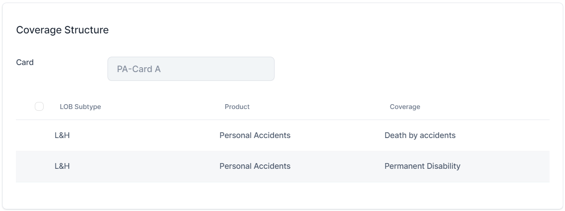Click the letters PA in the card field
565x211 pixels.
pos(122,69)
